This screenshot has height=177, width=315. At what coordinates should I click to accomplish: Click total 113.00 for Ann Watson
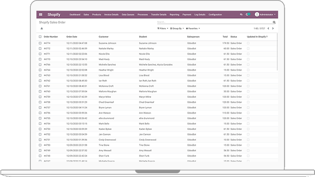(226, 113)
